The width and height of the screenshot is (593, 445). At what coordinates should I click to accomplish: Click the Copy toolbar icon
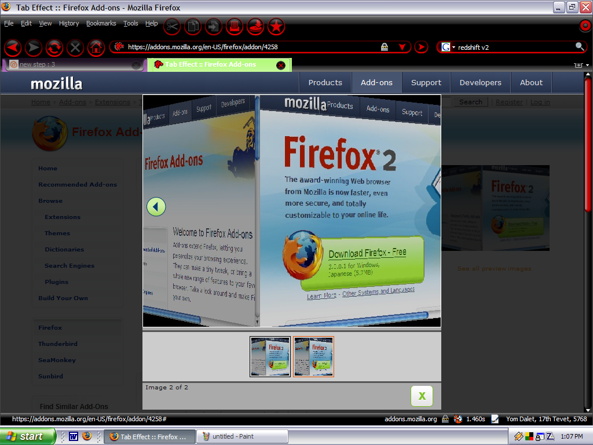[x=193, y=26]
